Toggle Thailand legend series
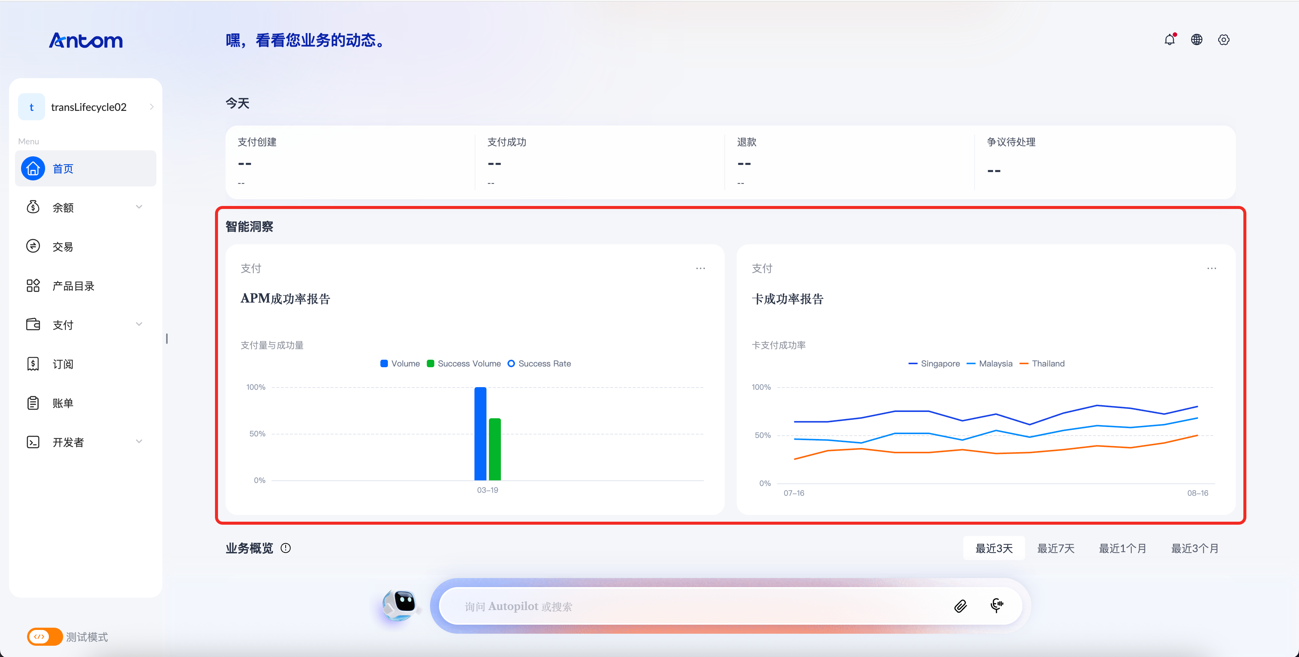Image resolution: width=1299 pixels, height=657 pixels. click(x=1042, y=363)
